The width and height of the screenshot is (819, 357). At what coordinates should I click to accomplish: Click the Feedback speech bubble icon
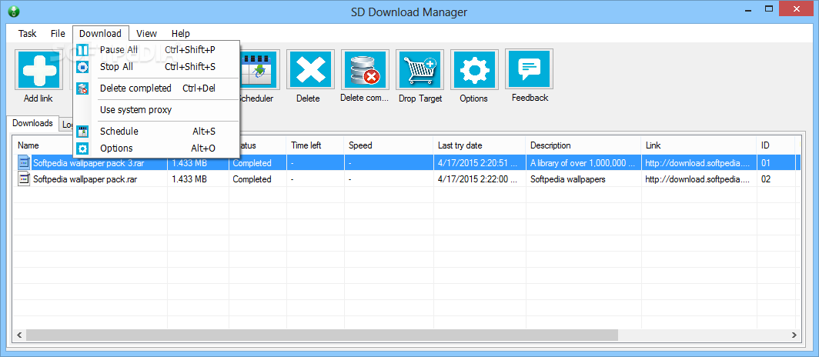click(x=529, y=69)
